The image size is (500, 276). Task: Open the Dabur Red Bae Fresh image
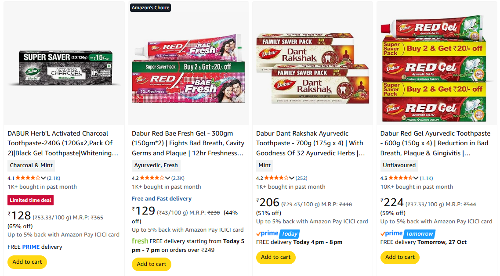point(188,69)
